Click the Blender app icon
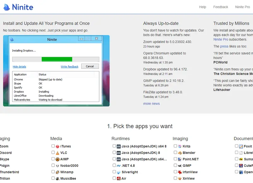The height and width of the screenshot is (183, 253). click(x=180, y=153)
